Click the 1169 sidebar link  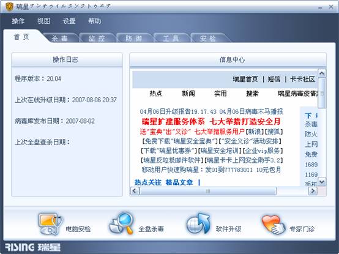(311, 174)
